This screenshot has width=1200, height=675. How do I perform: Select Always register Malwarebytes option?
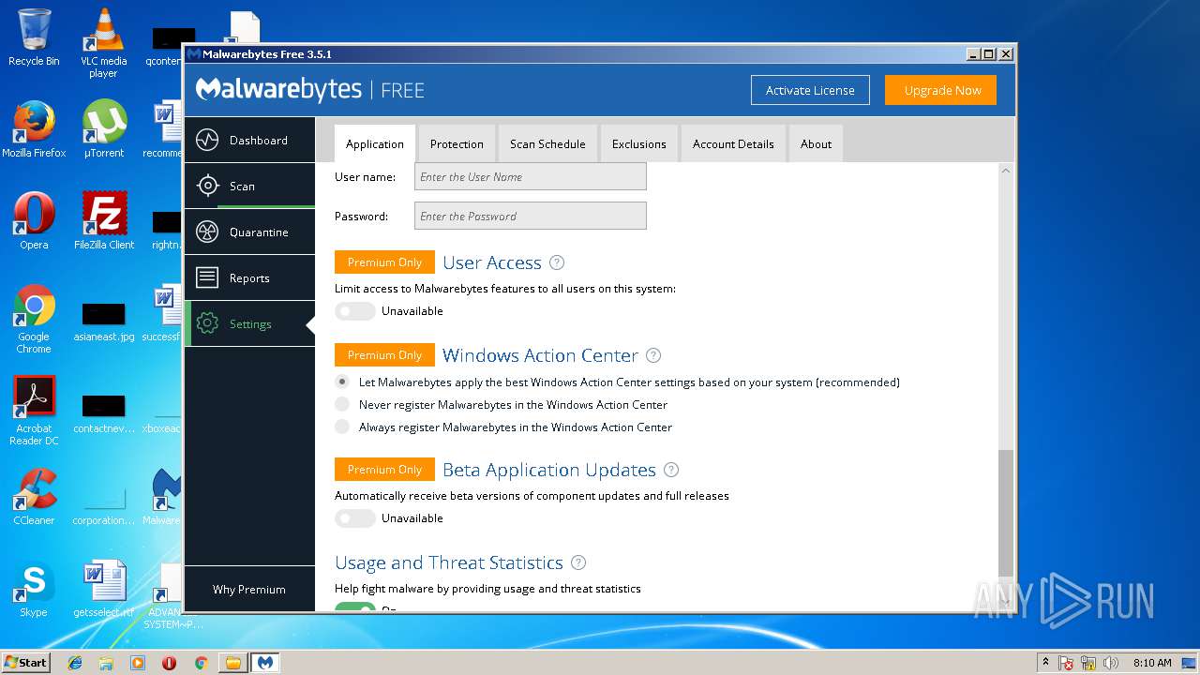[x=342, y=427]
